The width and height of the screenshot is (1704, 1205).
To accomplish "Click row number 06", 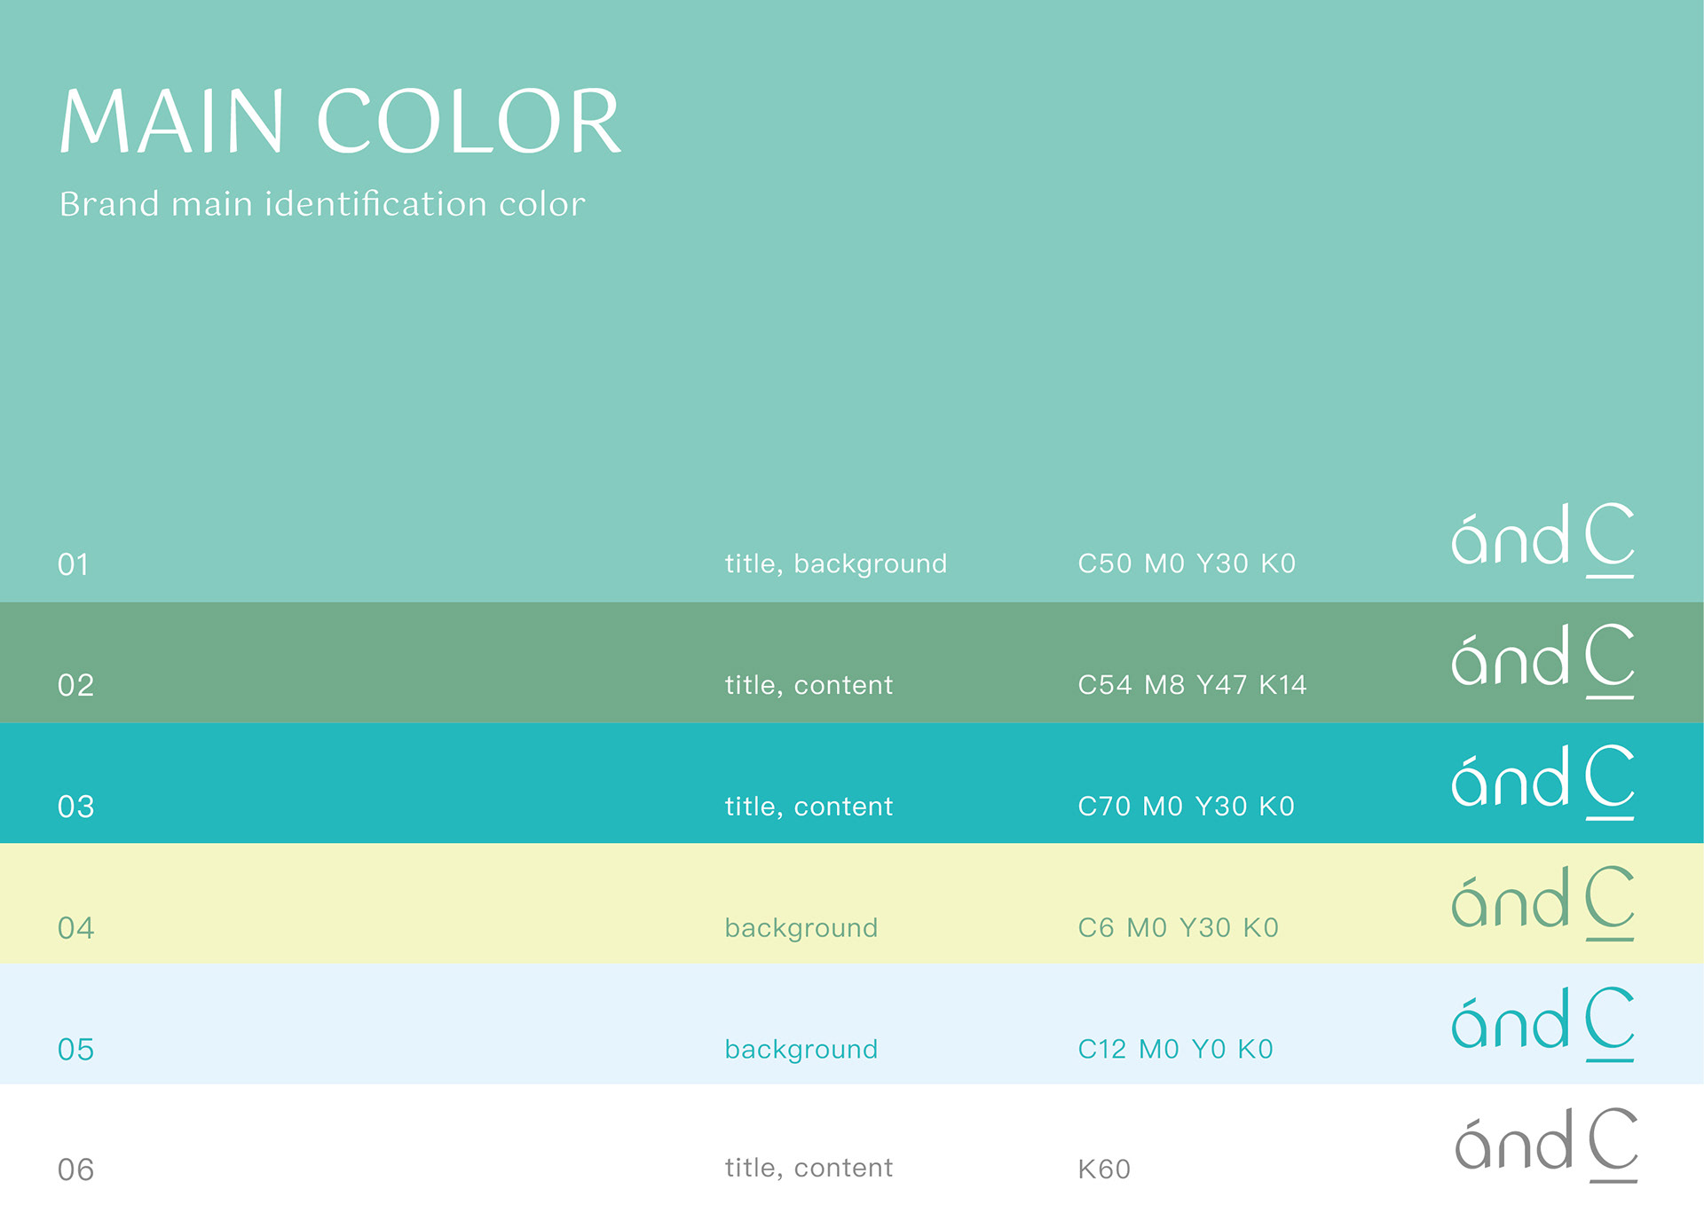I will click(x=75, y=1170).
